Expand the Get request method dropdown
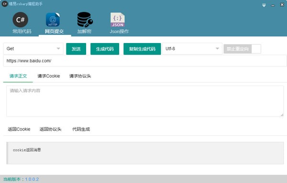Image resolution: width=287 pixels, height=183 pixels. click(33, 49)
